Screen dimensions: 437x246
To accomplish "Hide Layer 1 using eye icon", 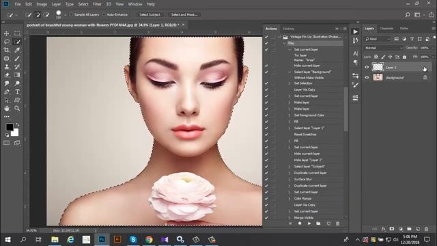I will (367, 67).
